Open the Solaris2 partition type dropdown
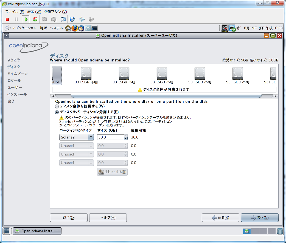Image resolution: width=286 pixels, height=243 pixels. [x=76, y=137]
